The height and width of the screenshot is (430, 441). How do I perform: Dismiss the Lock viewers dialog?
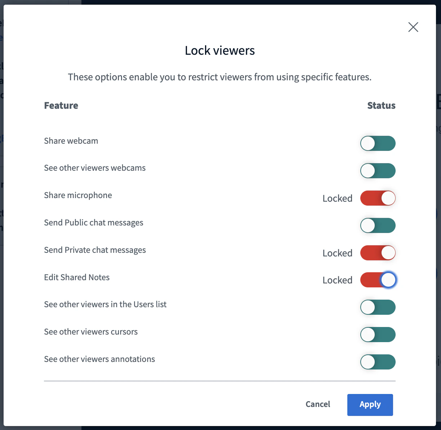413,27
